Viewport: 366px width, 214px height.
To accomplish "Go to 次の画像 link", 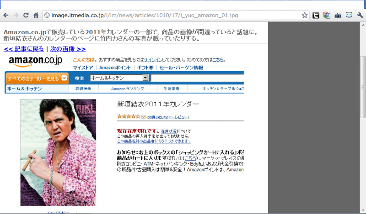I will coord(68,49).
